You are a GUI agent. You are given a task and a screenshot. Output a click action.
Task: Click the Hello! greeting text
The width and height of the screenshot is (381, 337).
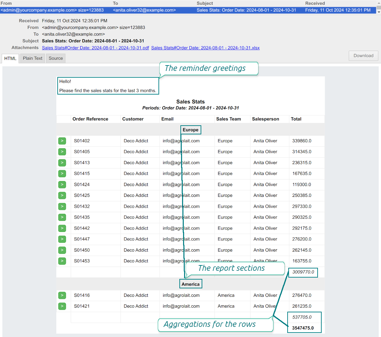tap(65, 81)
